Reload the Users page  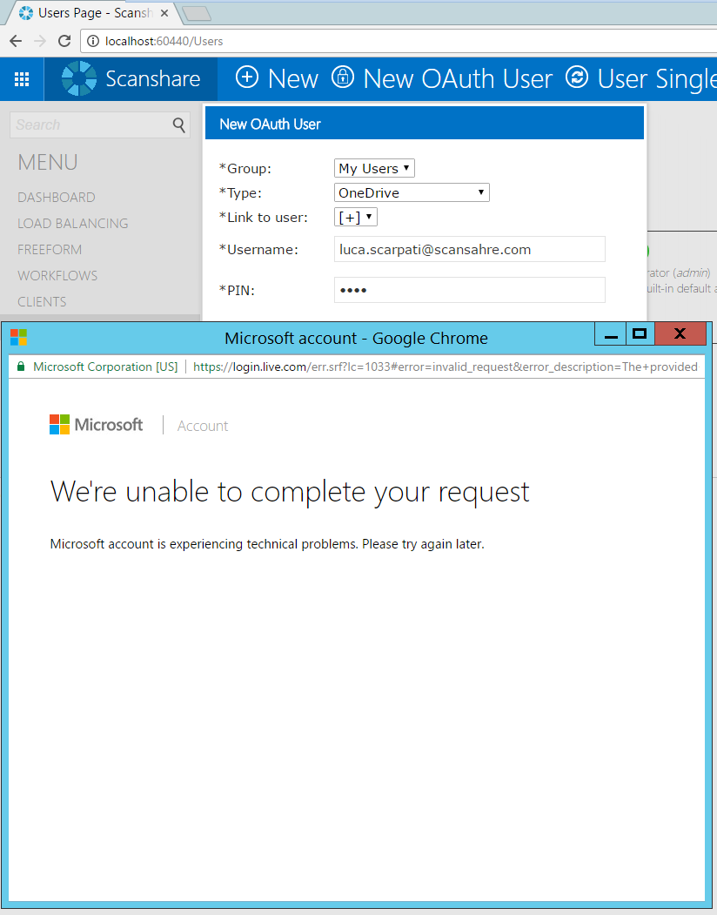(x=64, y=41)
